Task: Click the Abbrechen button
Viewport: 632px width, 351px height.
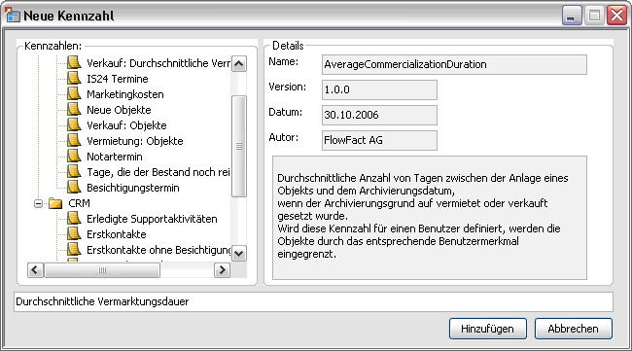Action: tap(573, 329)
